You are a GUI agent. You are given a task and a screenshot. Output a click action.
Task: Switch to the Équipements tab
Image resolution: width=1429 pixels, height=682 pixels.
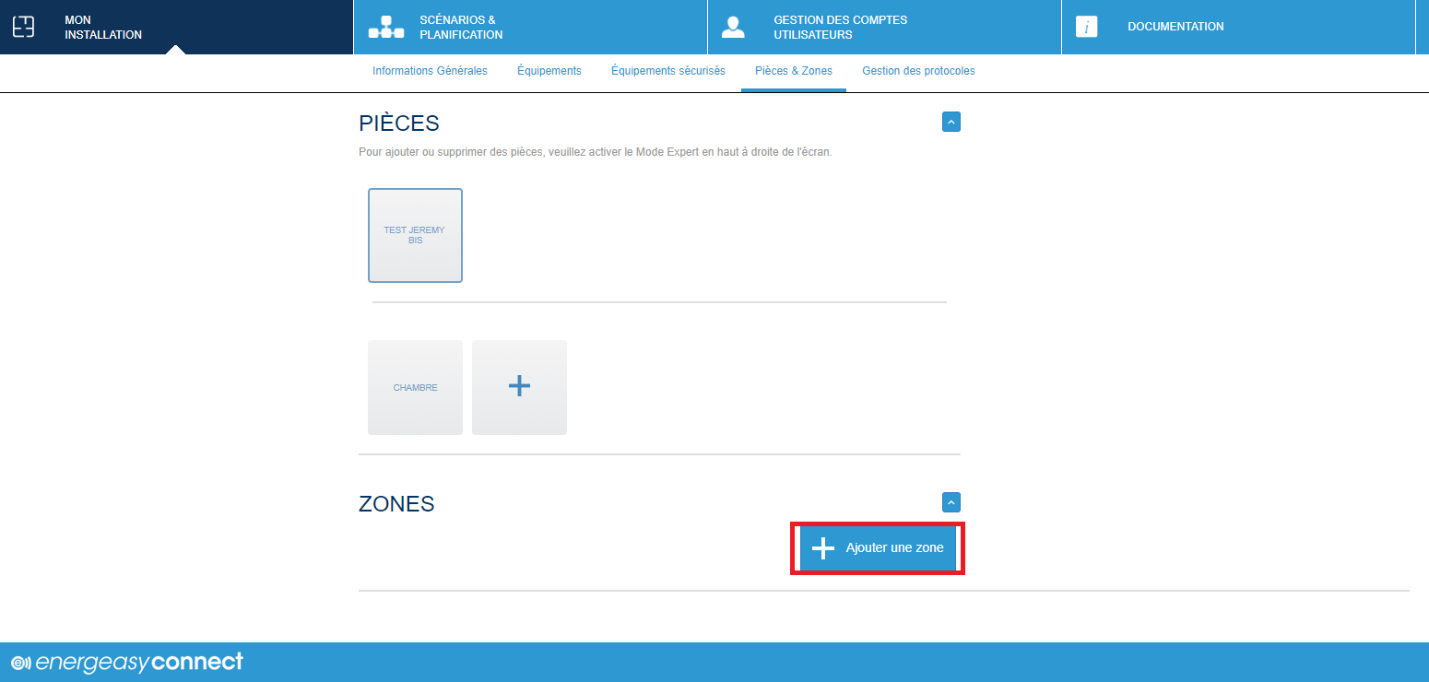pyautogui.click(x=549, y=71)
